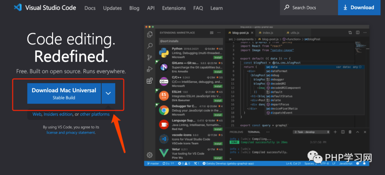The width and height of the screenshot is (385, 175).
Task: Open the Learn navigation item
Action: [217, 8]
